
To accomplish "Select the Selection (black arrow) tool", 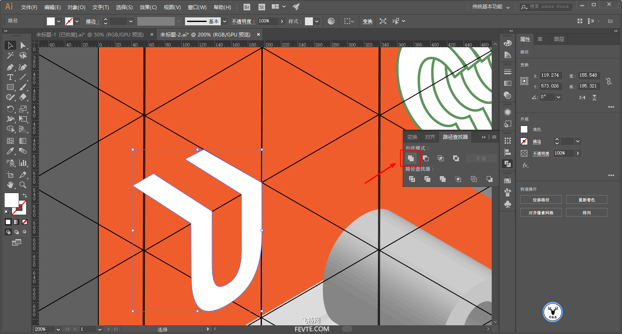I will 10,45.
